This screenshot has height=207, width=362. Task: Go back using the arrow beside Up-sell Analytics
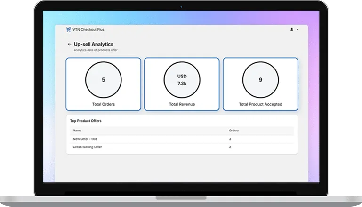[x=70, y=44]
